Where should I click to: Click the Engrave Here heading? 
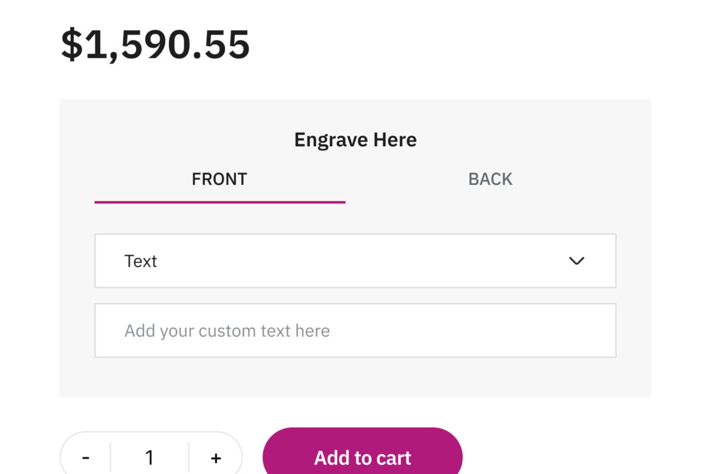click(355, 140)
